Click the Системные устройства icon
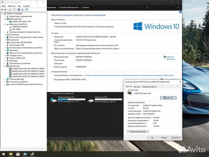This screenshot has width=209, height=157. click(8, 82)
